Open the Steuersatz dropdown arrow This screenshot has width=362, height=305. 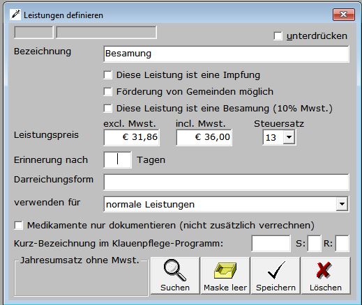click(x=289, y=137)
